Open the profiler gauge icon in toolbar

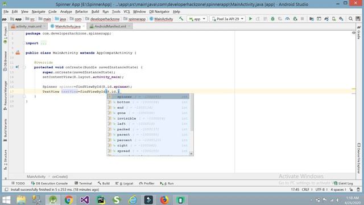pos(287,19)
